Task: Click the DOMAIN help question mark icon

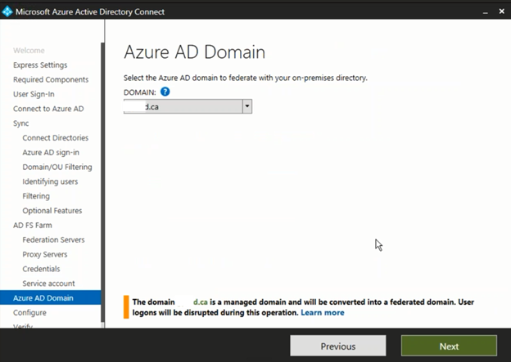Action: pos(165,92)
